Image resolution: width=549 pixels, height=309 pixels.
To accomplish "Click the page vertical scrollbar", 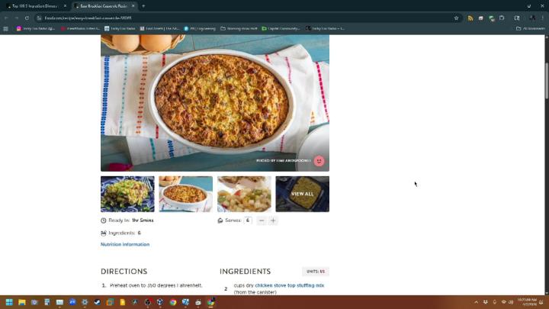I will 546,153.
